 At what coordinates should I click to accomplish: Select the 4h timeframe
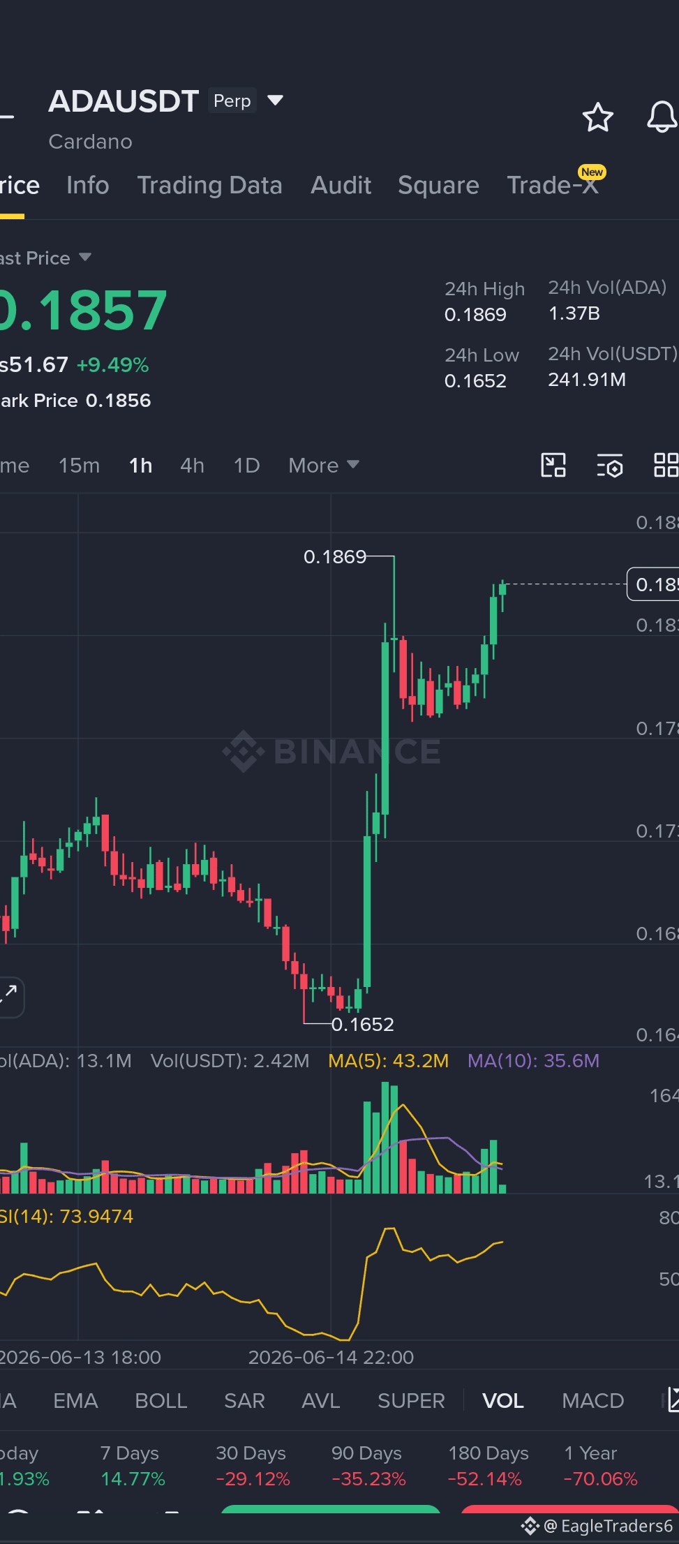click(x=193, y=466)
